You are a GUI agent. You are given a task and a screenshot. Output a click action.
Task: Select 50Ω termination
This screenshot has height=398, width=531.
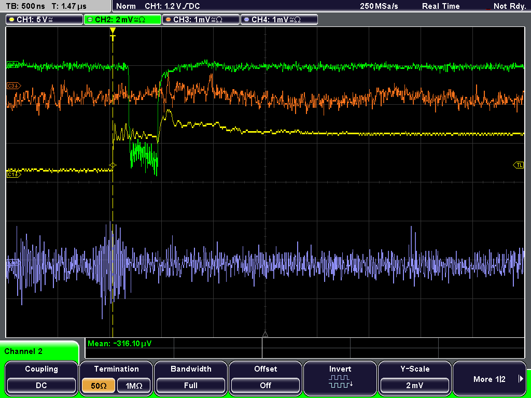99,386
